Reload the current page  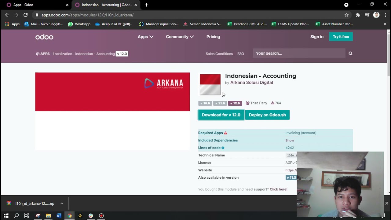26,15
